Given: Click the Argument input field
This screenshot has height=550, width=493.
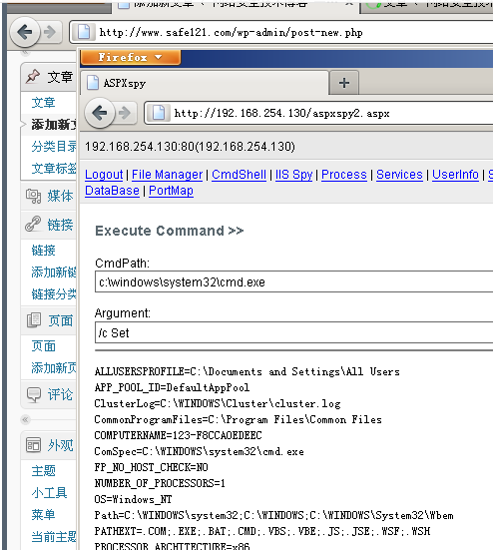Looking at the screenshot, I should click(x=293, y=332).
